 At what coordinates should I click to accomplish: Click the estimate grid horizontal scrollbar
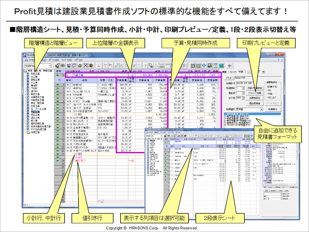pyautogui.click(x=121, y=201)
